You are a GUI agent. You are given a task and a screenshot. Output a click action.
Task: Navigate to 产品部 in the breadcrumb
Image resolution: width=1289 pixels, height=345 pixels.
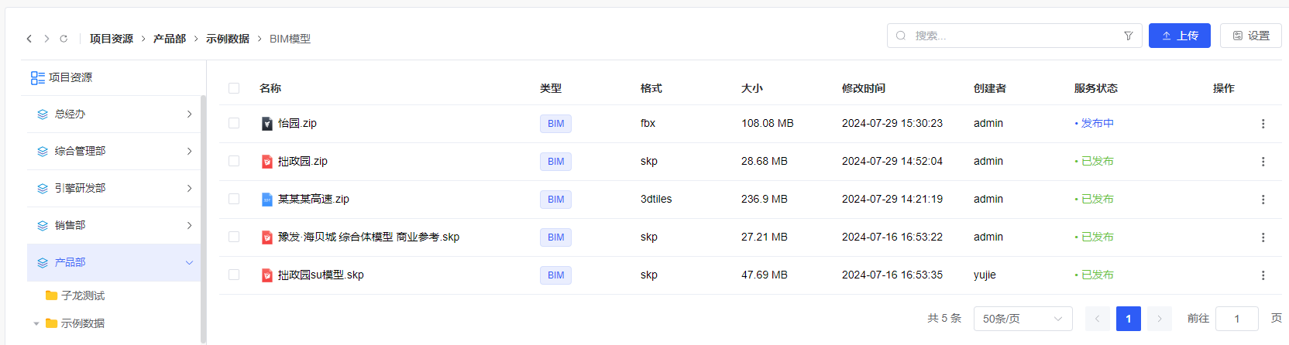coord(169,39)
